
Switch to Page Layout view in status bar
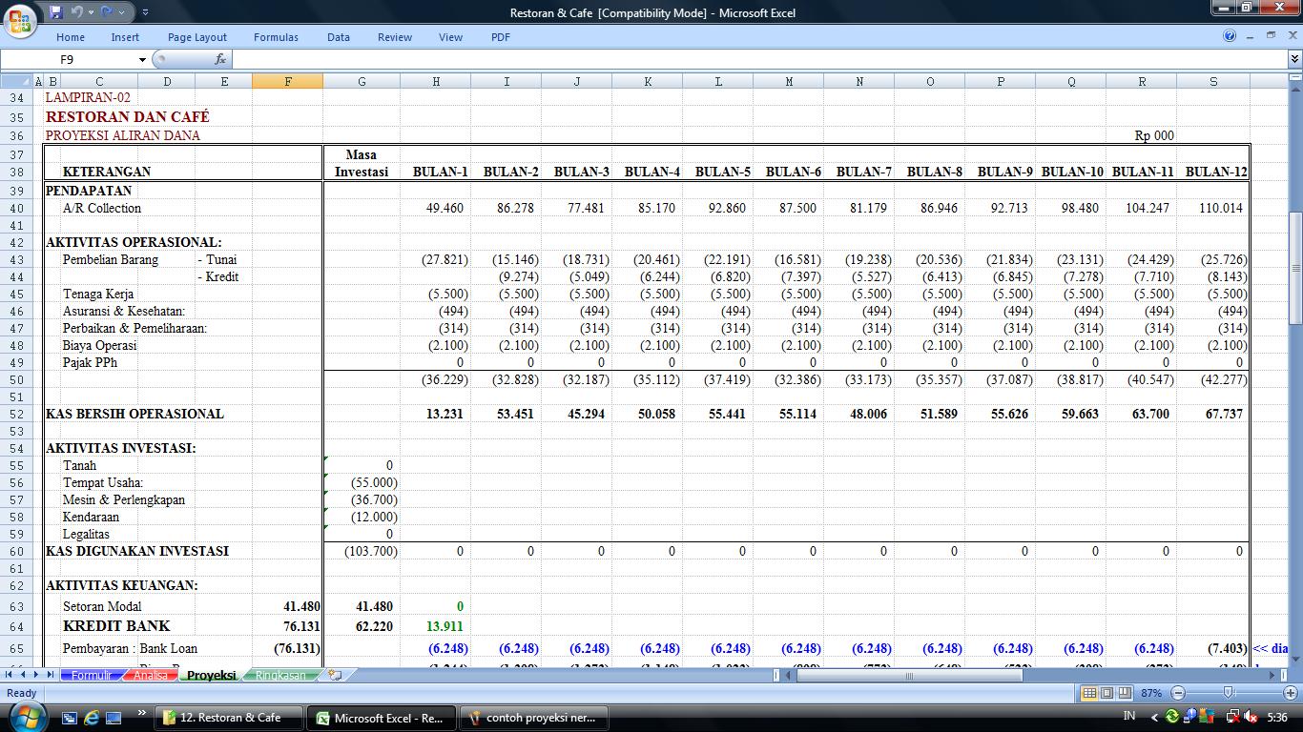pos(1107,693)
